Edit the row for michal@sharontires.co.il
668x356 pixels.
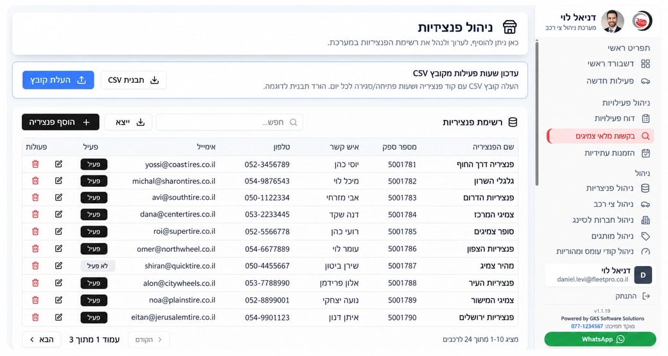point(58,181)
